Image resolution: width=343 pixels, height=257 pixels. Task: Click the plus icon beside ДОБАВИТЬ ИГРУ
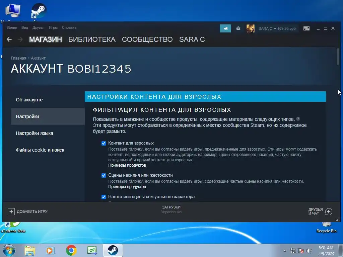click(x=11, y=211)
